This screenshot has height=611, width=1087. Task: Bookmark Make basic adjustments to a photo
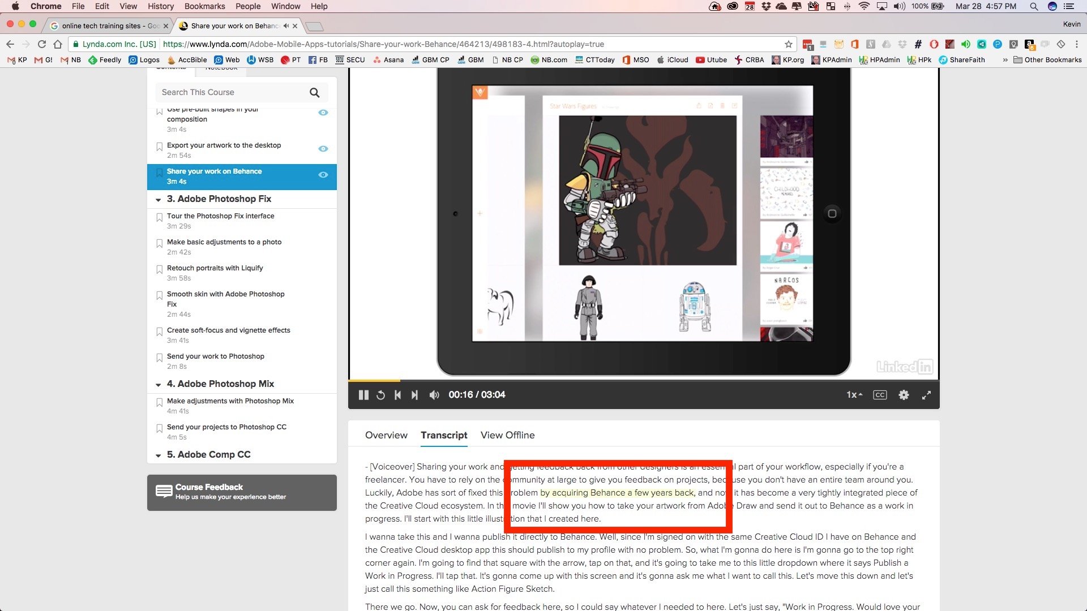click(160, 243)
